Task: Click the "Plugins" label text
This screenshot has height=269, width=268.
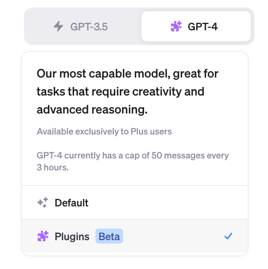Action: point(72,236)
